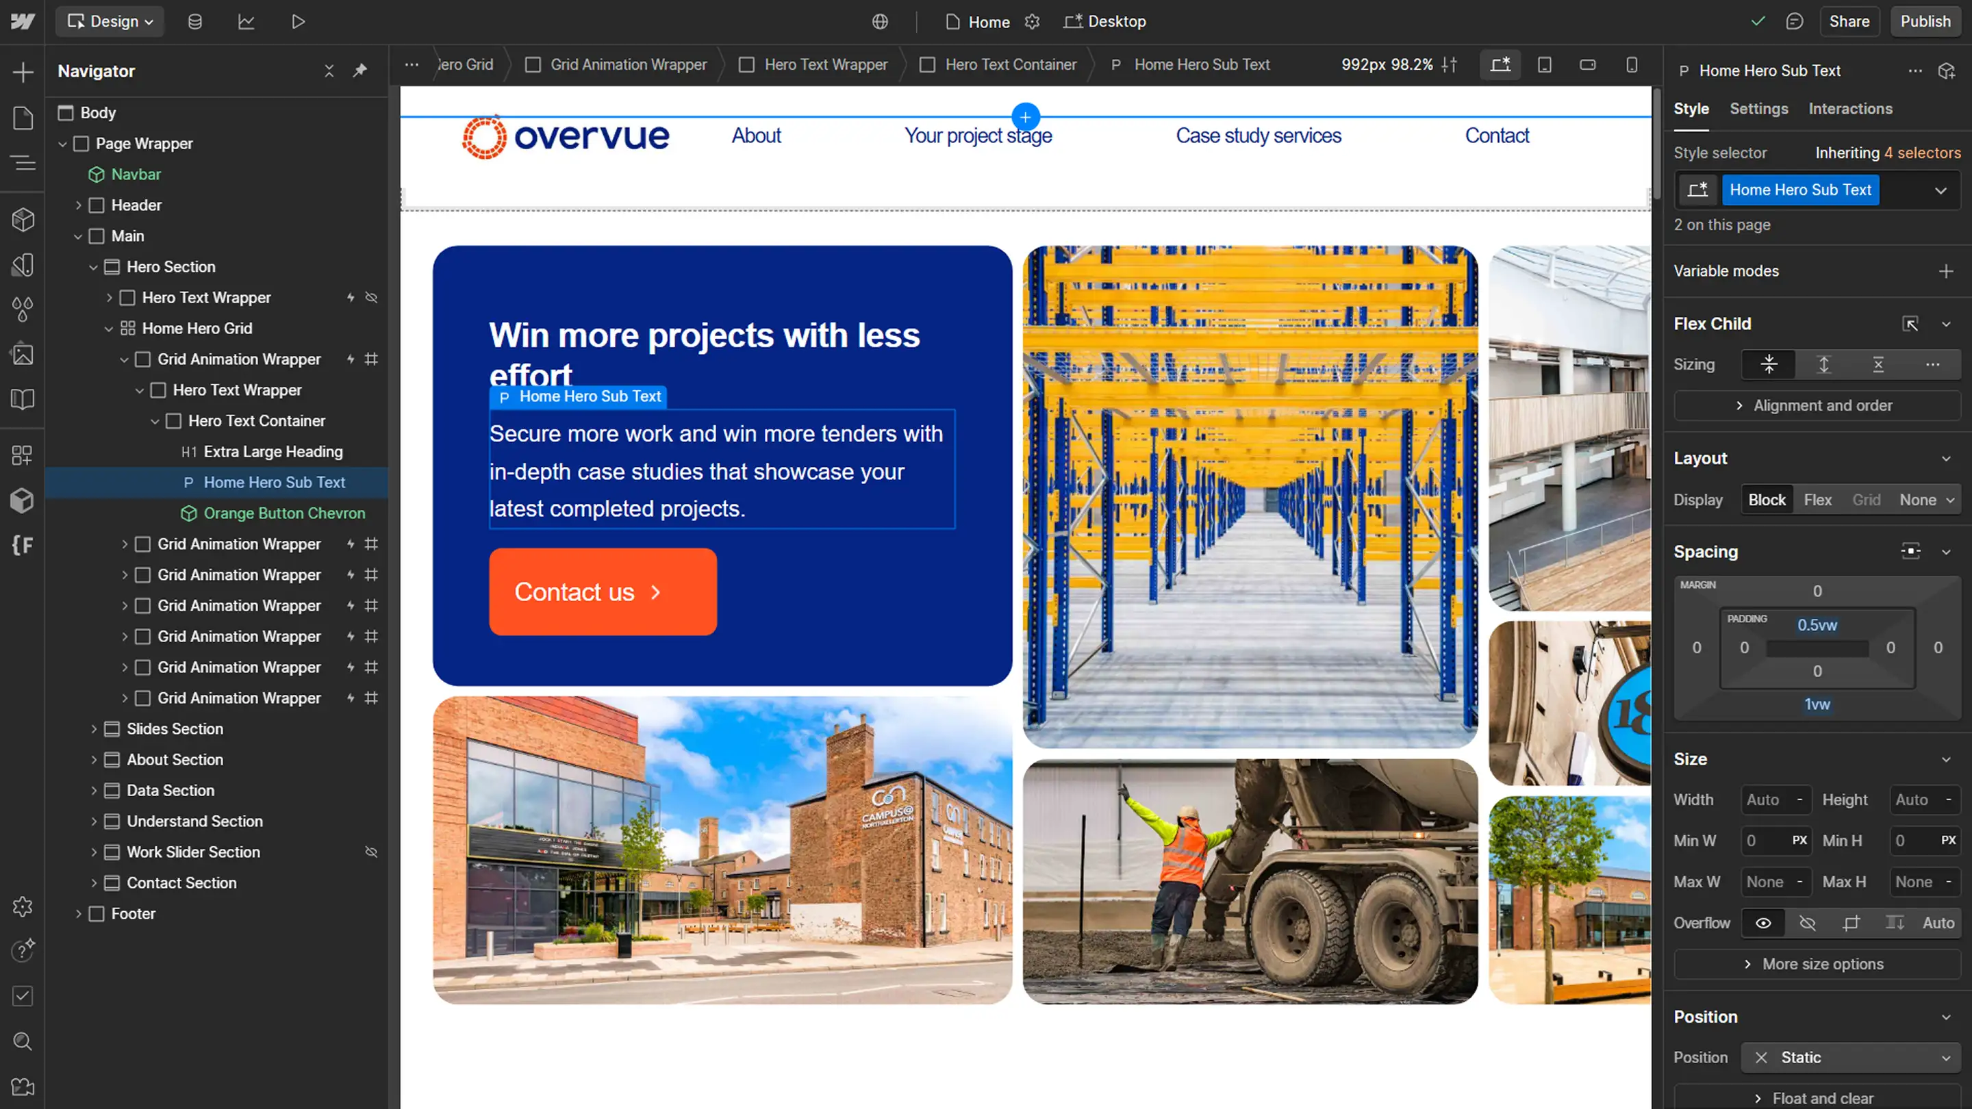Switch to the Interactions tab

tap(1850, 109)
